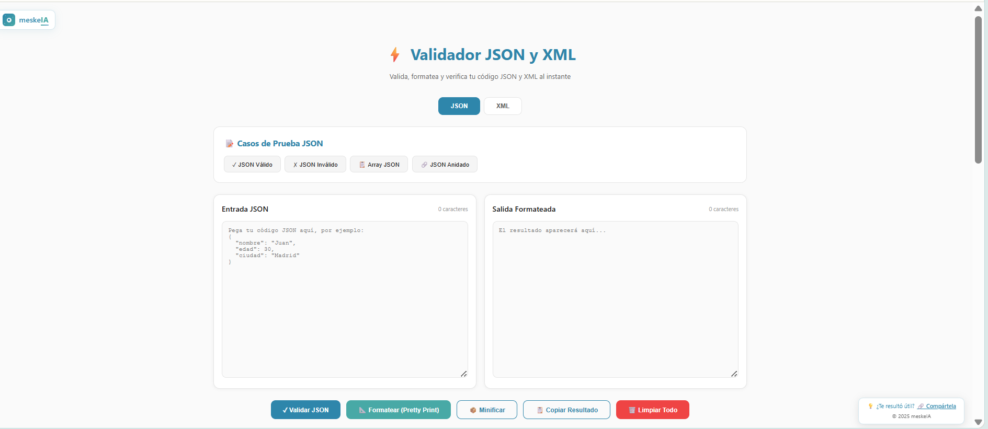Switch to the JSON tab
This screenshot has width=988, height=429.
point(459,106)
